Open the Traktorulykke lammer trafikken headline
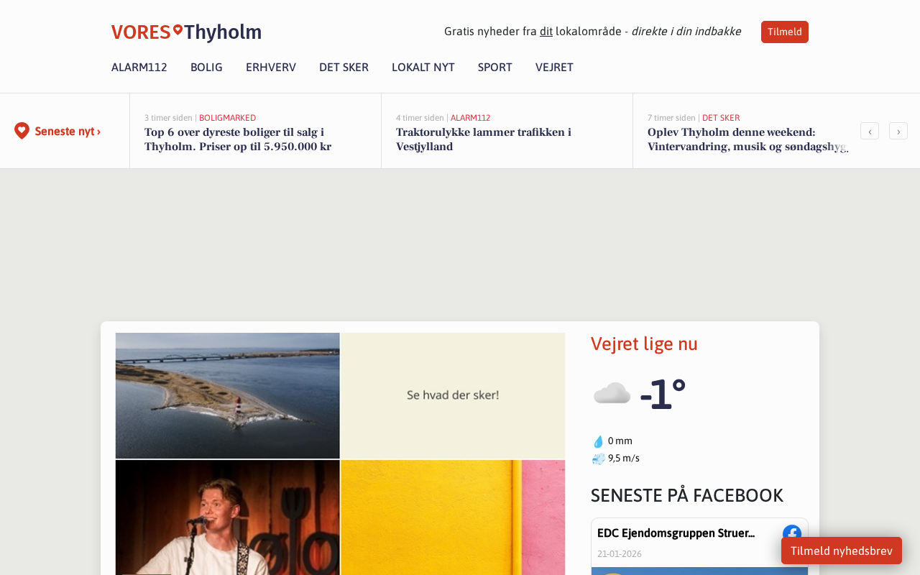 pos(484,139)
